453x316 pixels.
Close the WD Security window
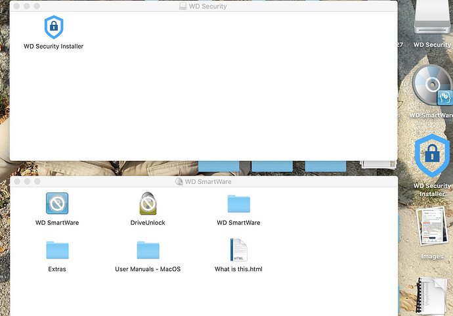tap(17, 6)
